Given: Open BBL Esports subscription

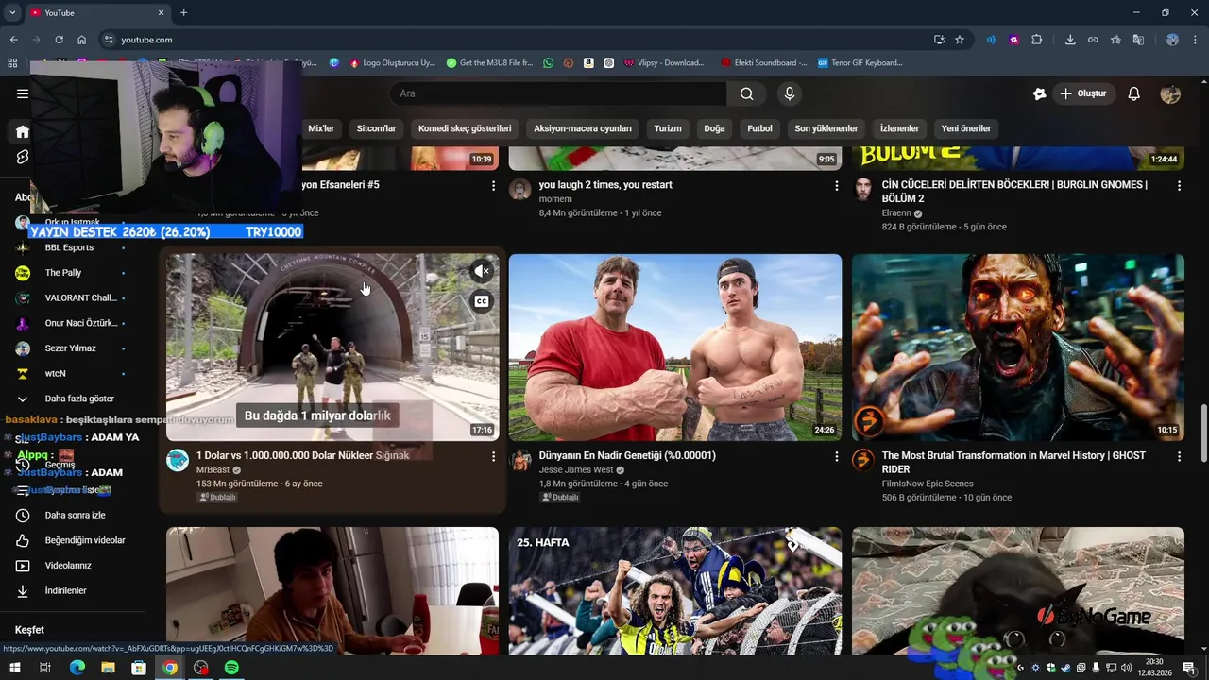Looking at the screenshot, I should [69, 247].
